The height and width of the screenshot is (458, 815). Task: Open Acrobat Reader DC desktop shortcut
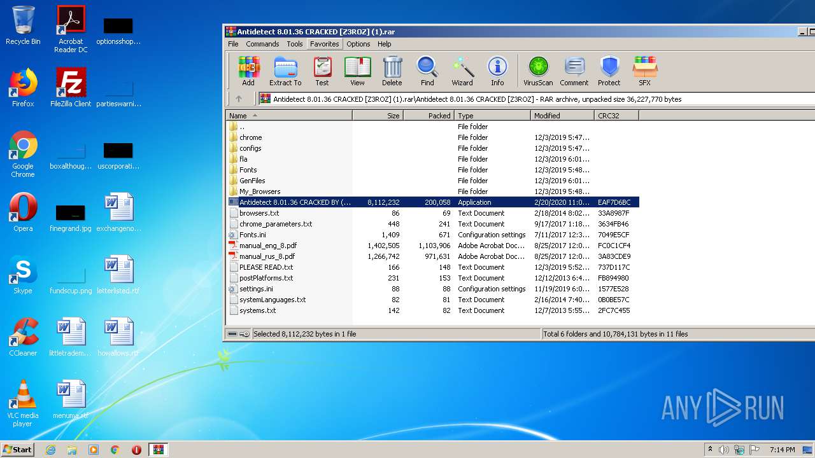tap(71, 29)
